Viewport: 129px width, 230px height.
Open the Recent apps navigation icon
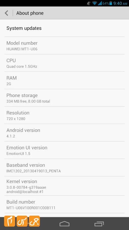[x=99, y=224]
